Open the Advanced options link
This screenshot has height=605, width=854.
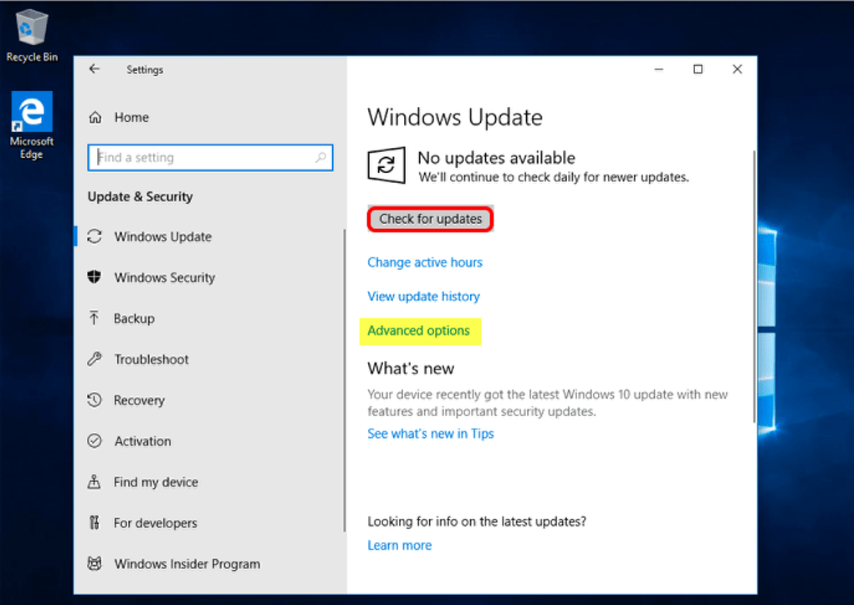click(419, 331)
